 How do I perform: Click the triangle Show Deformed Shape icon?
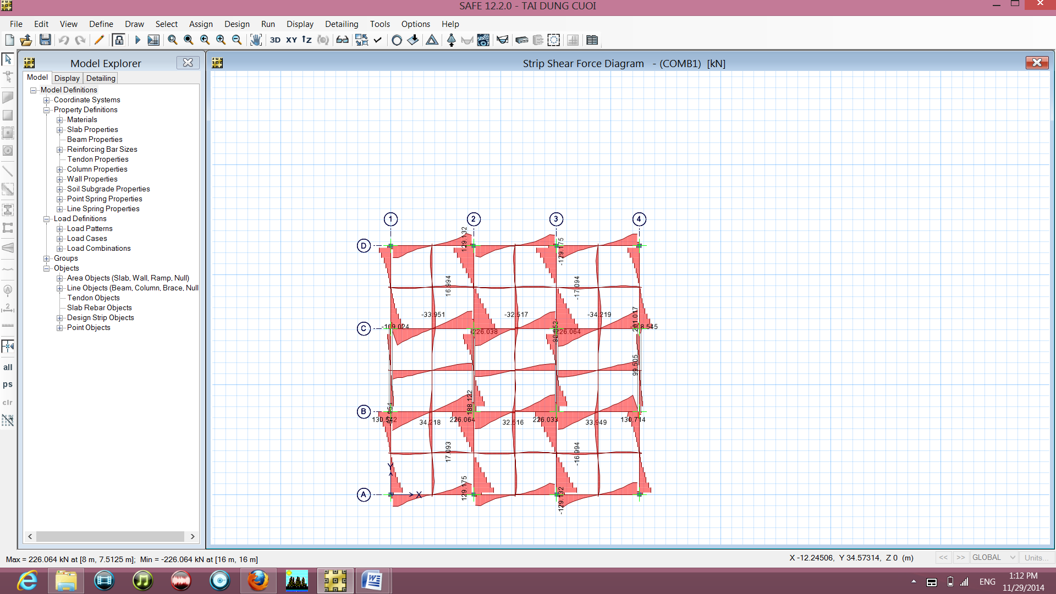tap(432, 40)
